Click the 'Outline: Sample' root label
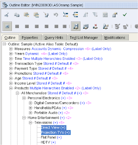The width and height of the screenshot is (138, 145). point(20,44)
